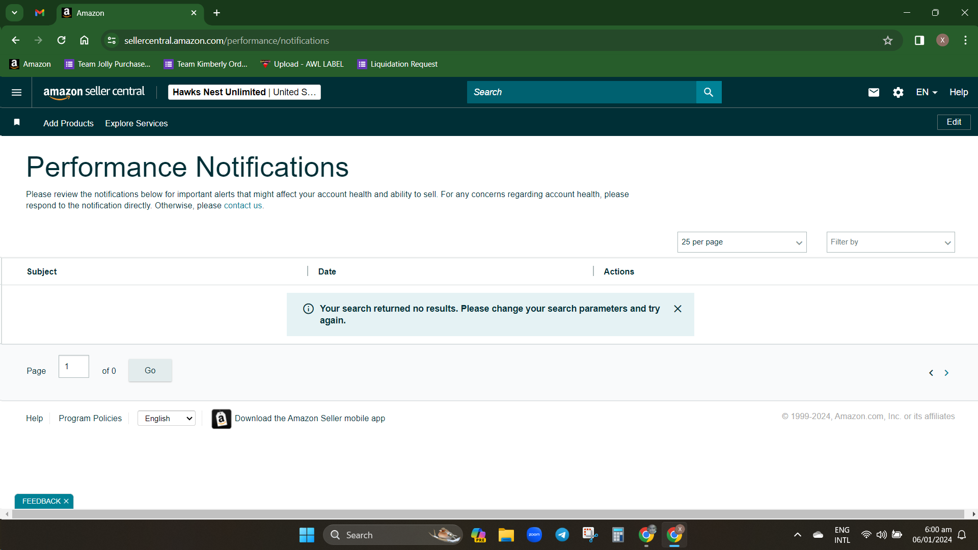Open Program Policies link
This screenshot has width=978, height=550.
[x=90, y=418]
